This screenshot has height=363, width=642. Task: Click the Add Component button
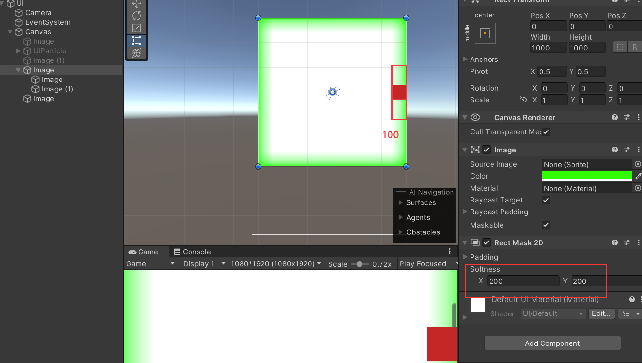tap(552, 343)
